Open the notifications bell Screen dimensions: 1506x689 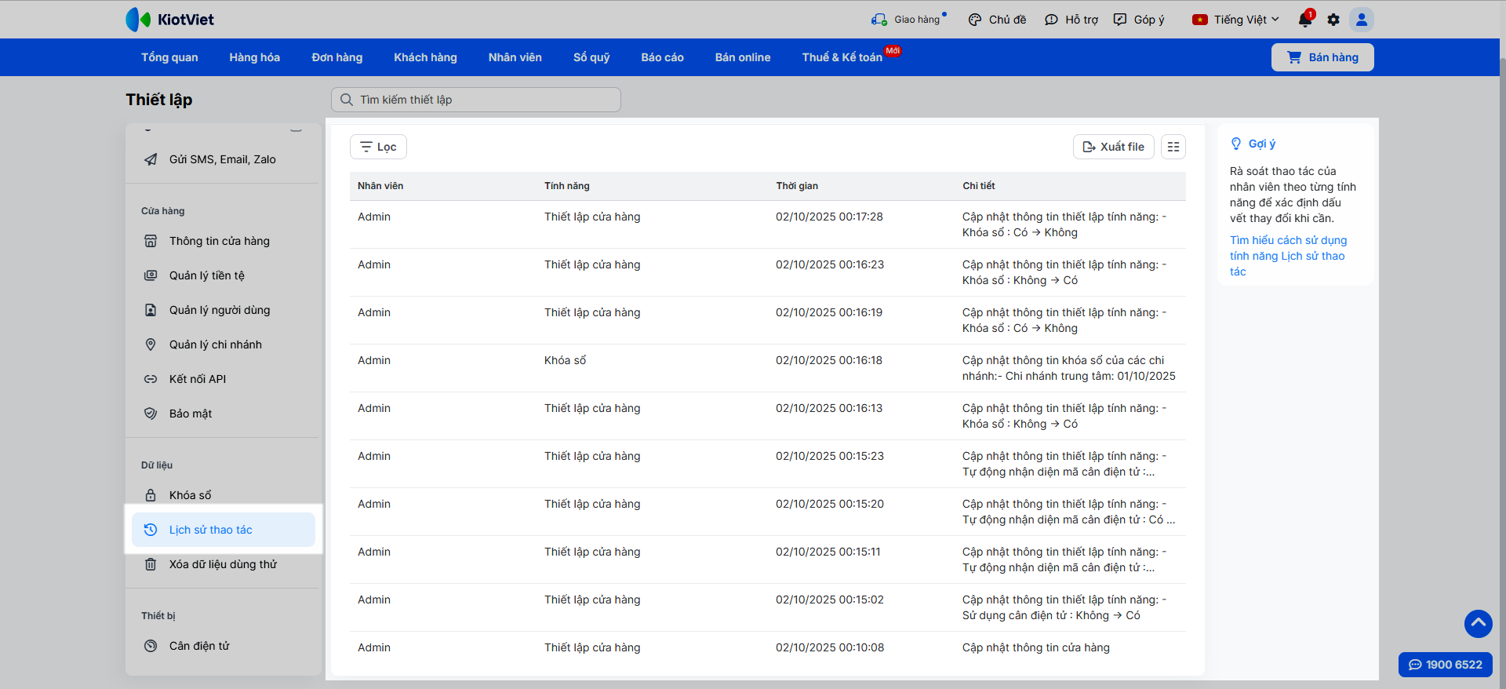[1305, 20]
